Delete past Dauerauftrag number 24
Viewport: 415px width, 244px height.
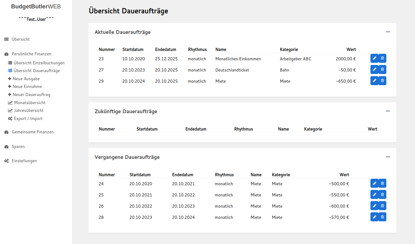[382, 183]
